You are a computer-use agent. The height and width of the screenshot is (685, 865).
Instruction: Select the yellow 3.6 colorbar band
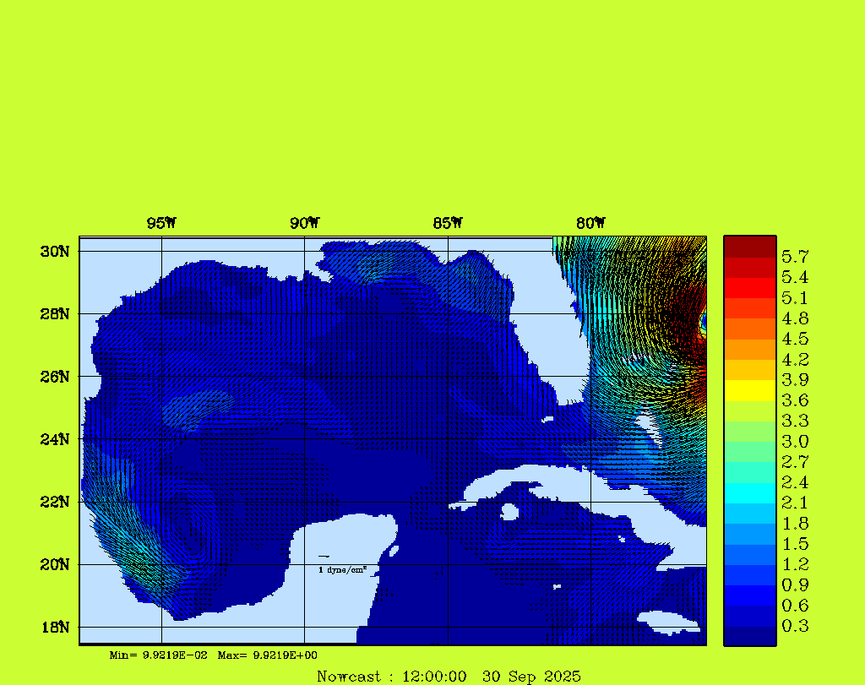749,390
